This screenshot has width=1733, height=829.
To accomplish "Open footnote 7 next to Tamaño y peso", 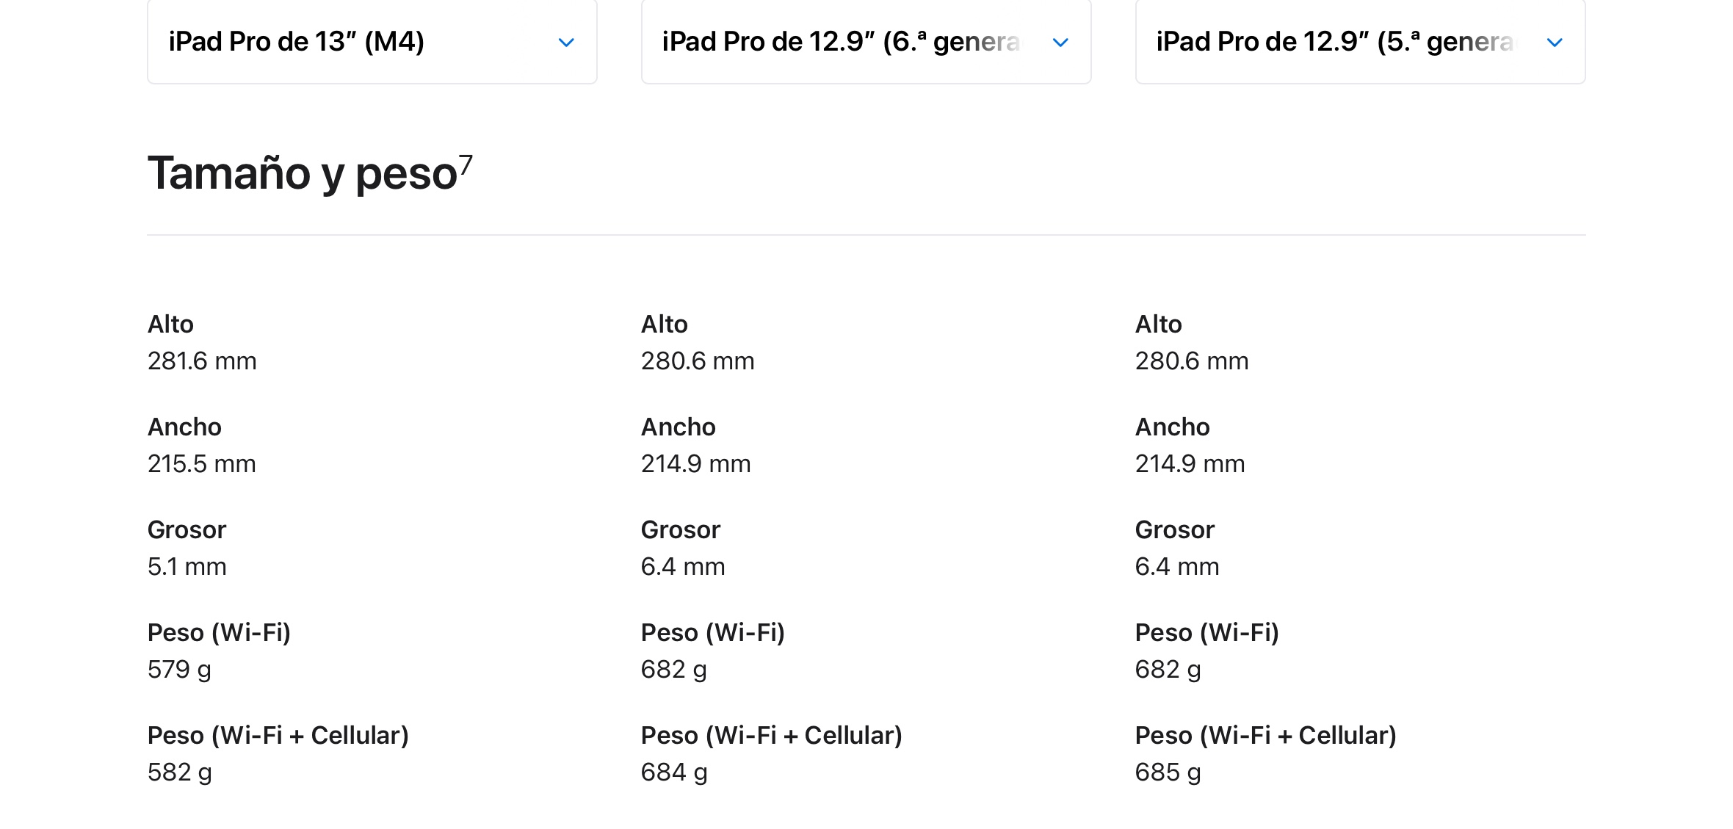I will coord(466,163).
